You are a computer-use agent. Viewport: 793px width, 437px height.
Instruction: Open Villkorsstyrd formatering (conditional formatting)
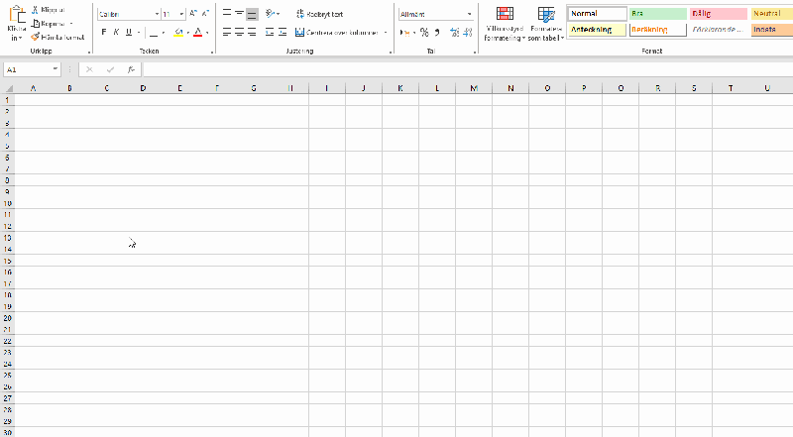(505, 24)
